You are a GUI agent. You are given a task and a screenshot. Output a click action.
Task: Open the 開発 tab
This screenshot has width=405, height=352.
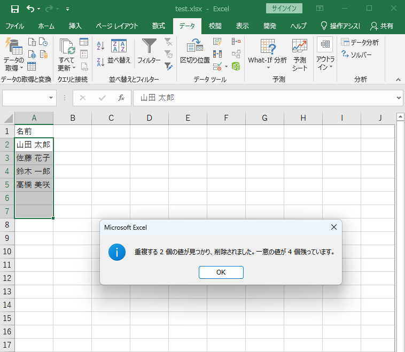[x=270, y=26]
